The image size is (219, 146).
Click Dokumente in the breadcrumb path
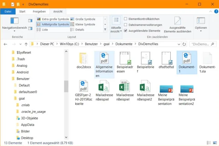pyautogui.click(x=125, y=44)
